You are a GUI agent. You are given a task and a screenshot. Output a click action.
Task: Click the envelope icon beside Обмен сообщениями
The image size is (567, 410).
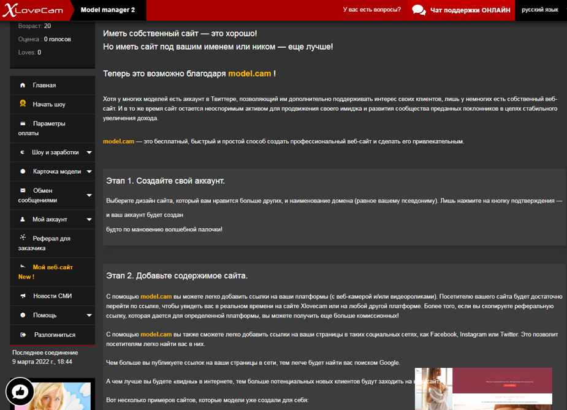click(x=23, y=190)
